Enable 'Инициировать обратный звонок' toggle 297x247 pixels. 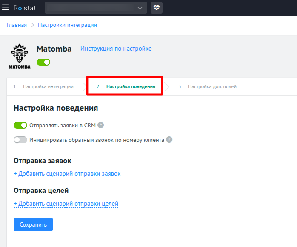coord(20,140)
